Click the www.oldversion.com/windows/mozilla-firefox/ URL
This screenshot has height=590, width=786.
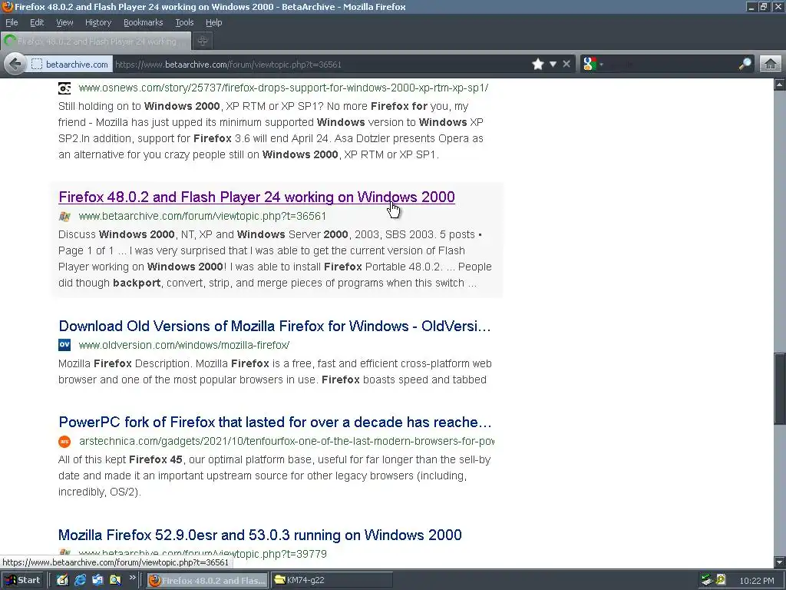(184, 345)
